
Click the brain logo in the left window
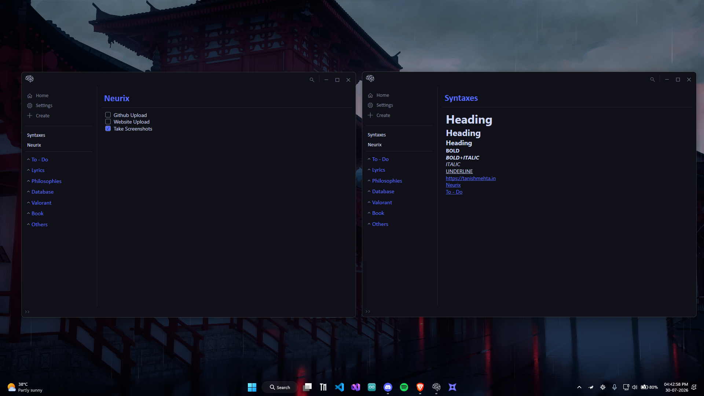(30, 79)
